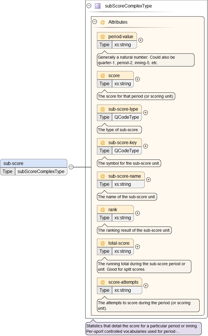Click the QCodeType type of sub-score-type
Image resolution: width=208 pixels, height=336 pixels.
click(x=127, y=117)
